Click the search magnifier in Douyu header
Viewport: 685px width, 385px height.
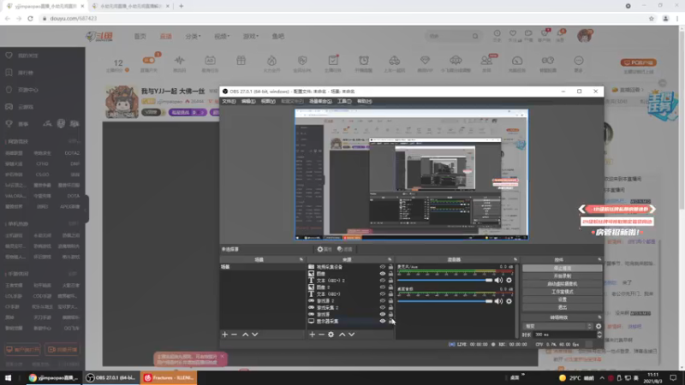[475, 36]
